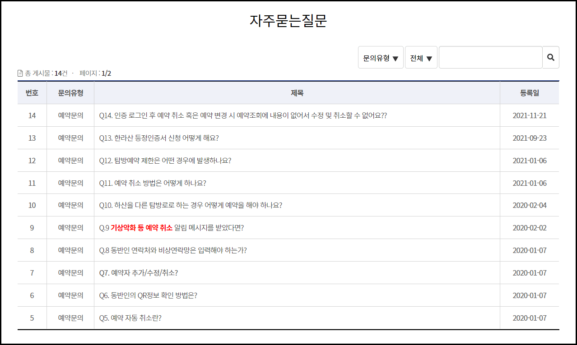Click the 번호 column header
The width and height of the screenshot is (577, 345).
tap(32, 93)
